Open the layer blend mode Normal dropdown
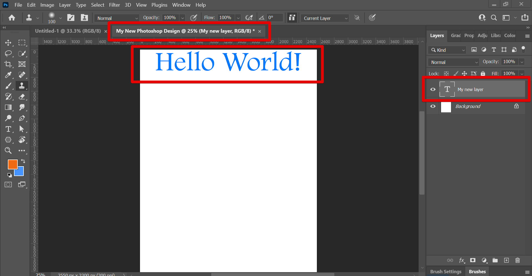The width and height of the screenshot is (532, 276). pos(453,62)
